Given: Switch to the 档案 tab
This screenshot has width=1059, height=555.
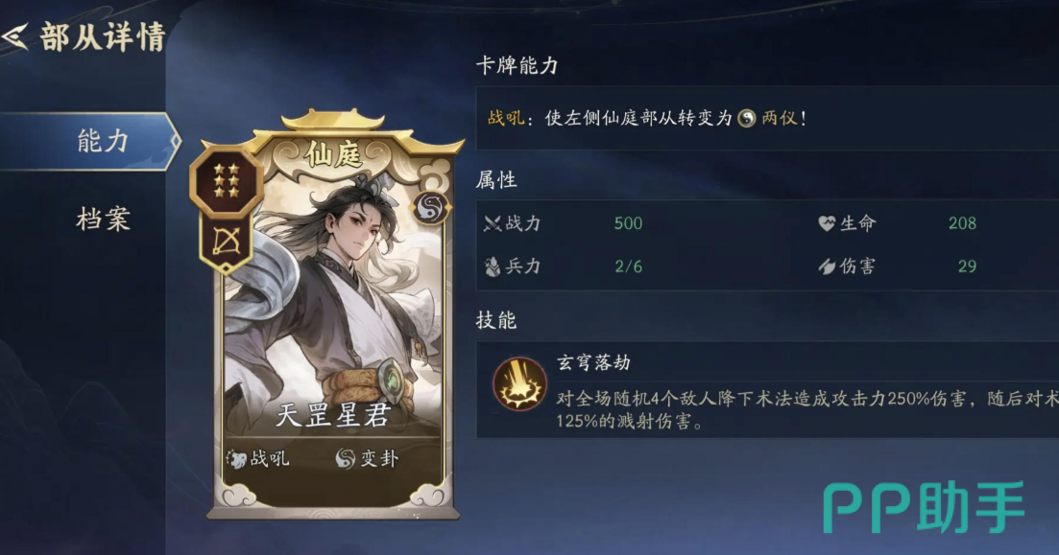Looking at the screenshot, I should (x=103, y=220).
